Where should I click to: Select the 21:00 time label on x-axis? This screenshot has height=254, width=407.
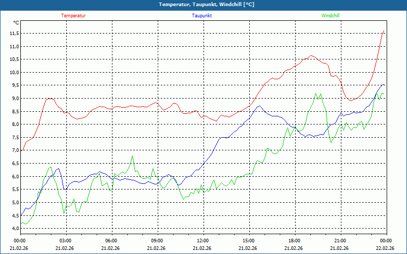click(x=340, y=241)
